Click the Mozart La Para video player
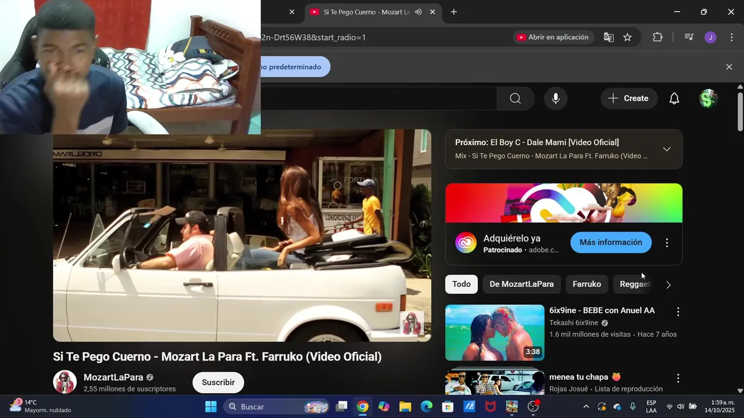This screenshot has height=418, width=744. pos(242,235)
